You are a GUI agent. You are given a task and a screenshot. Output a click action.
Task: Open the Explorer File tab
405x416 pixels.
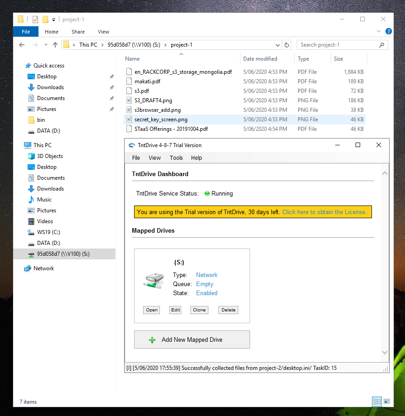[x=26, y=32]
